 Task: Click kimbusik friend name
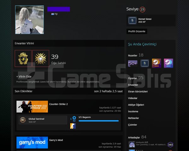[142, 142]
